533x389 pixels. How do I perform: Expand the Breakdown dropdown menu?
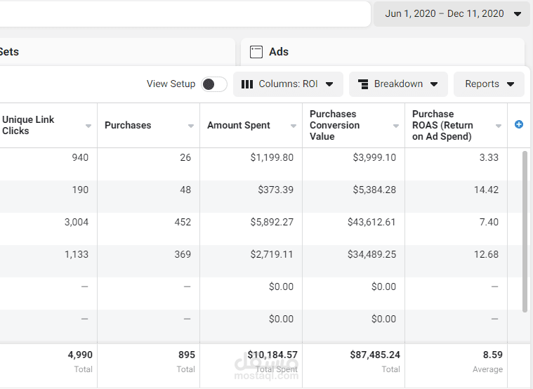(398, 84)
